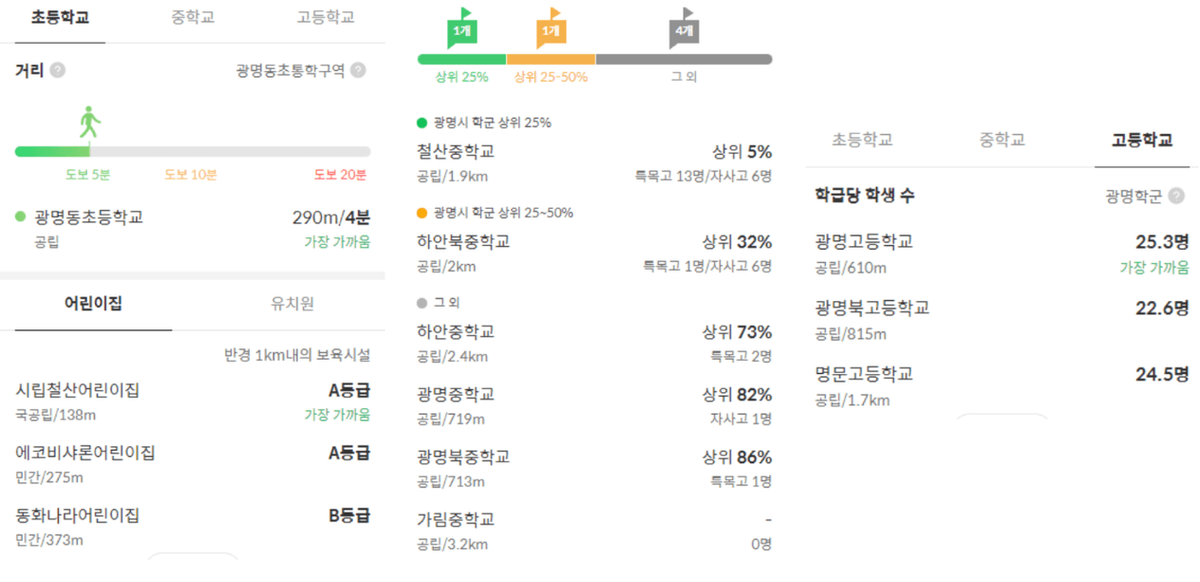
Task: Click the help icon beside 거리
Action: (x=58, y=70)
